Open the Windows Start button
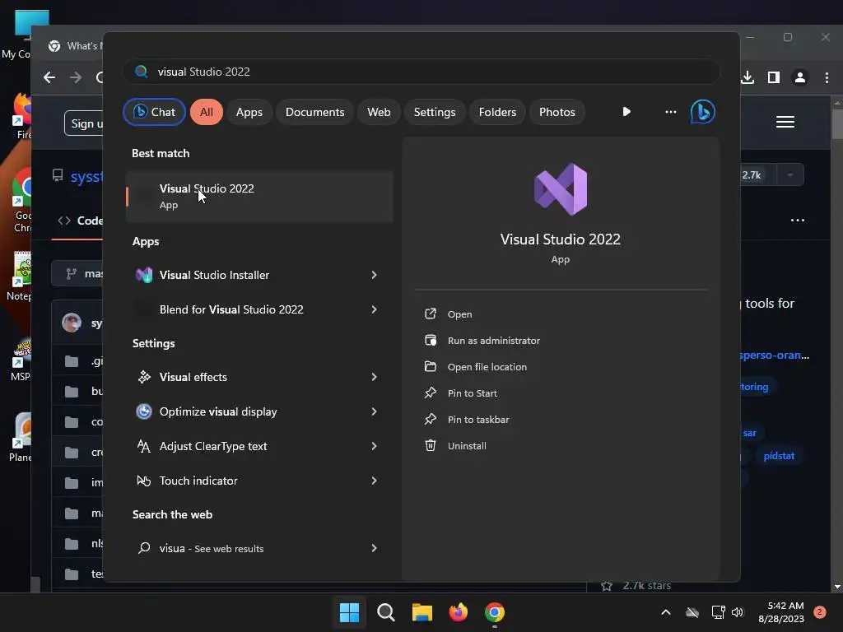Image resolution: width=843 pixels, height=632 pixels. click(x=349, y=612)
